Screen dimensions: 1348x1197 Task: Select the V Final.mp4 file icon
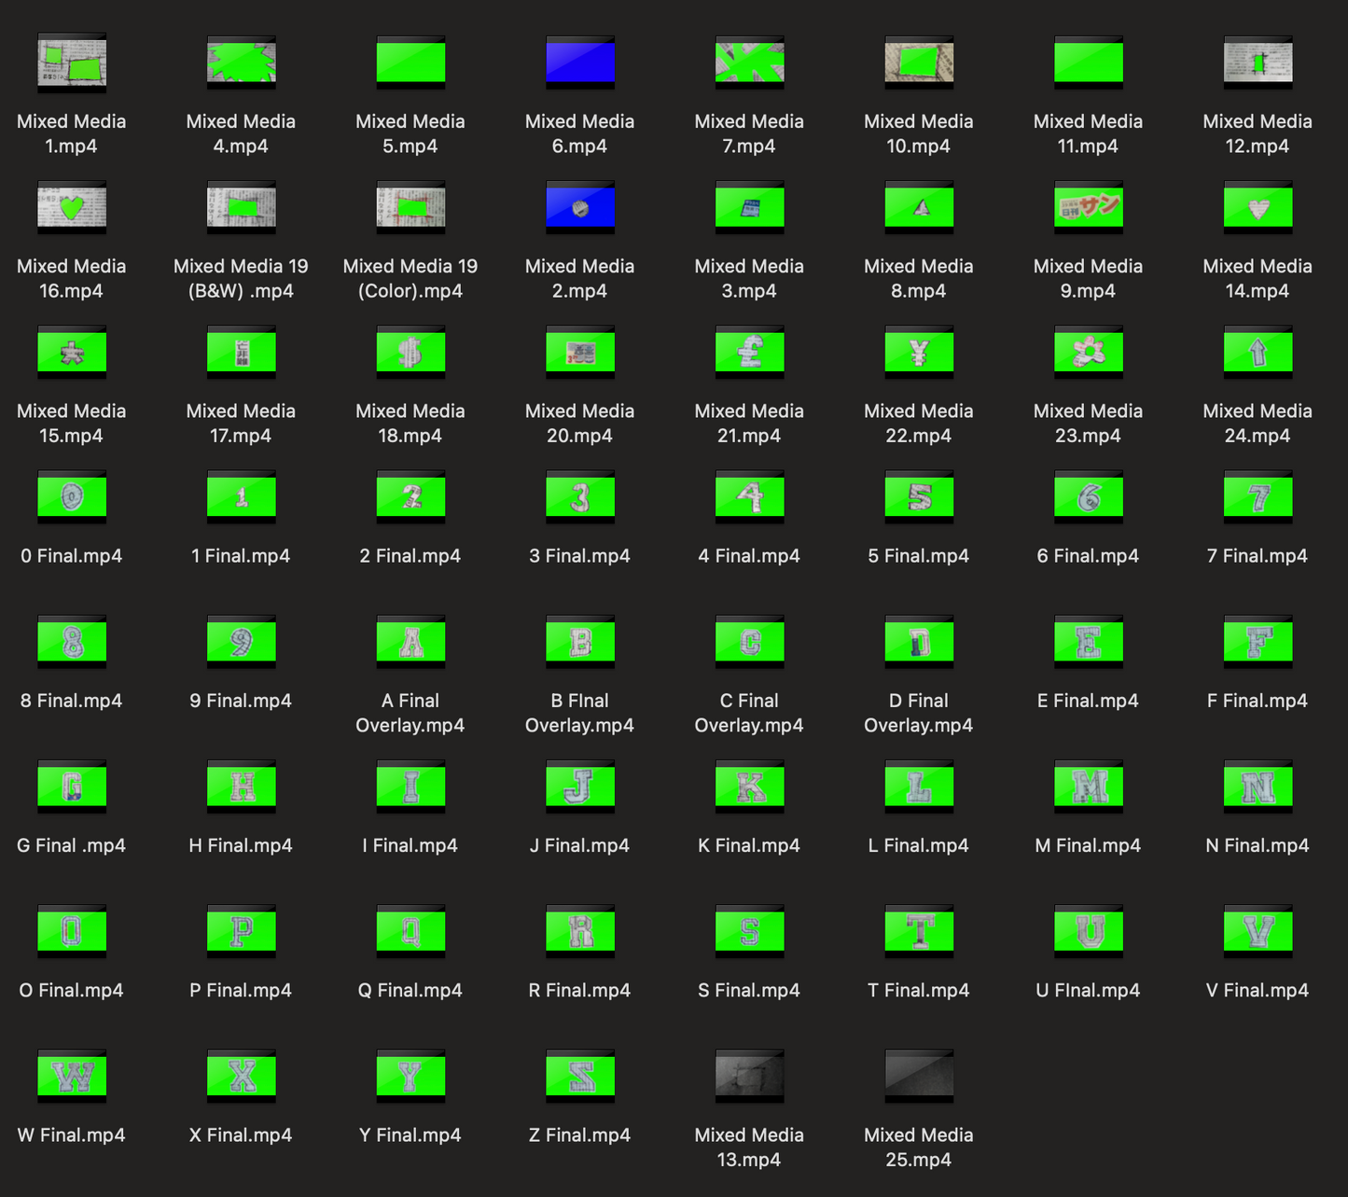tap(1258, 931)
